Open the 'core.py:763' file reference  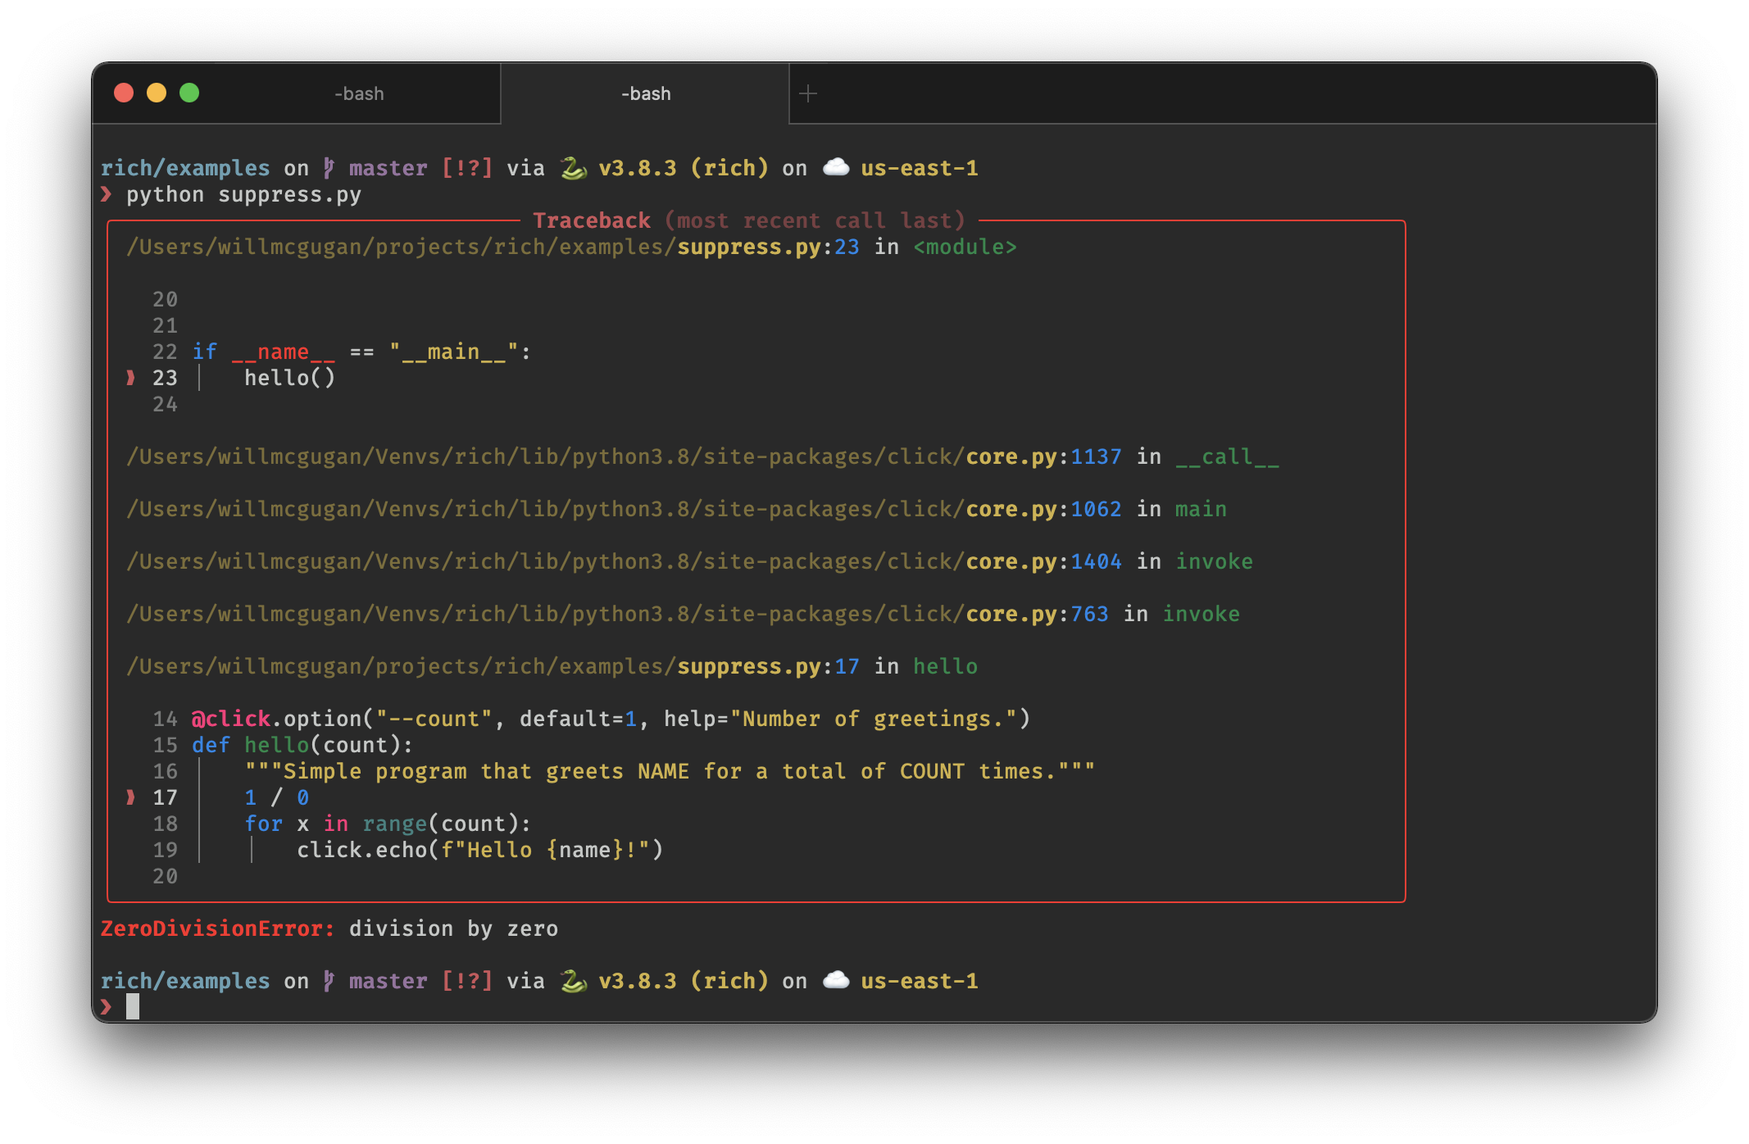[x=1037, y=615]
